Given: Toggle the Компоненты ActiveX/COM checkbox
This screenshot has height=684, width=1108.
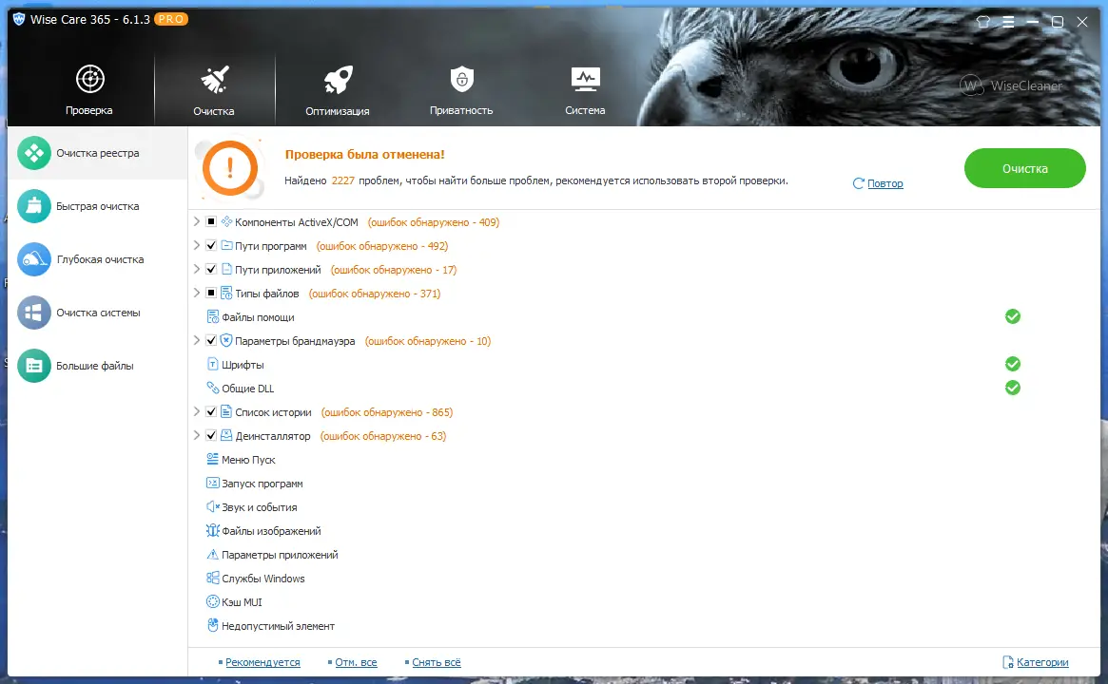Looking at the screenshot, I should point(210,221).
